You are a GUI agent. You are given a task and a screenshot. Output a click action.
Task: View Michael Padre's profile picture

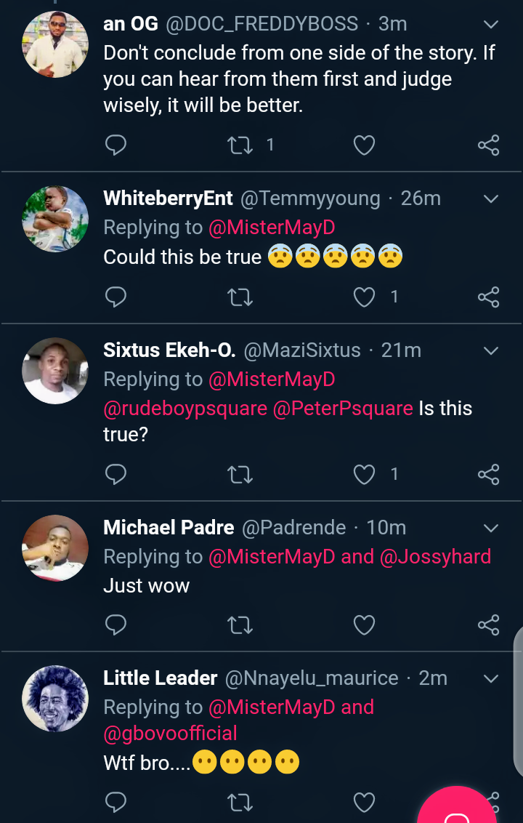point(55,547)
